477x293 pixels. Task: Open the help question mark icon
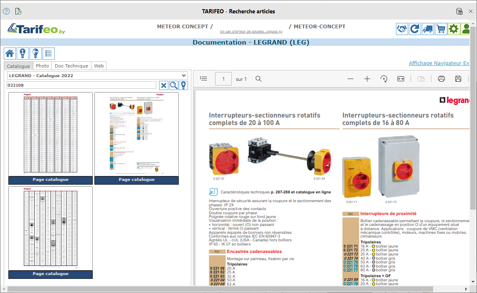pos(6,12)
